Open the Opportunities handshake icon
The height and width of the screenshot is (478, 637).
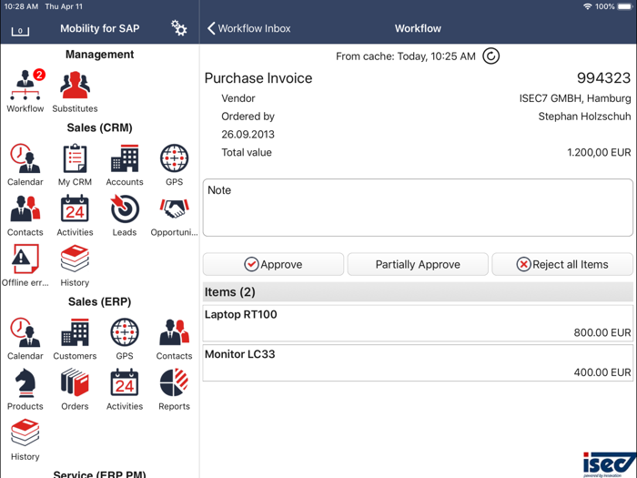pos(175,208)
